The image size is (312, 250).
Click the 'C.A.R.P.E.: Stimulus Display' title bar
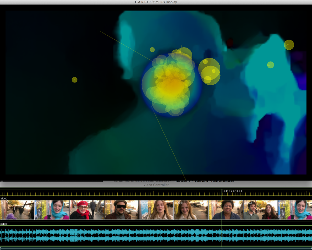point(156,2)
